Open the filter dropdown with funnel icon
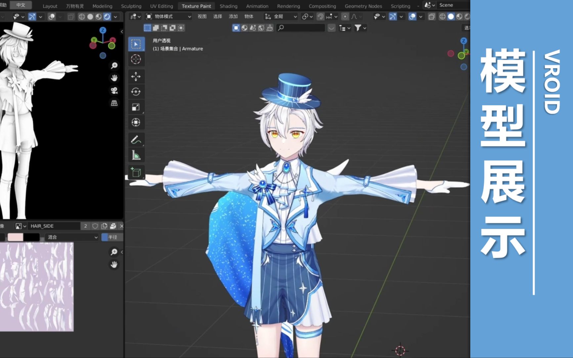573x358 pixels. 360,28
